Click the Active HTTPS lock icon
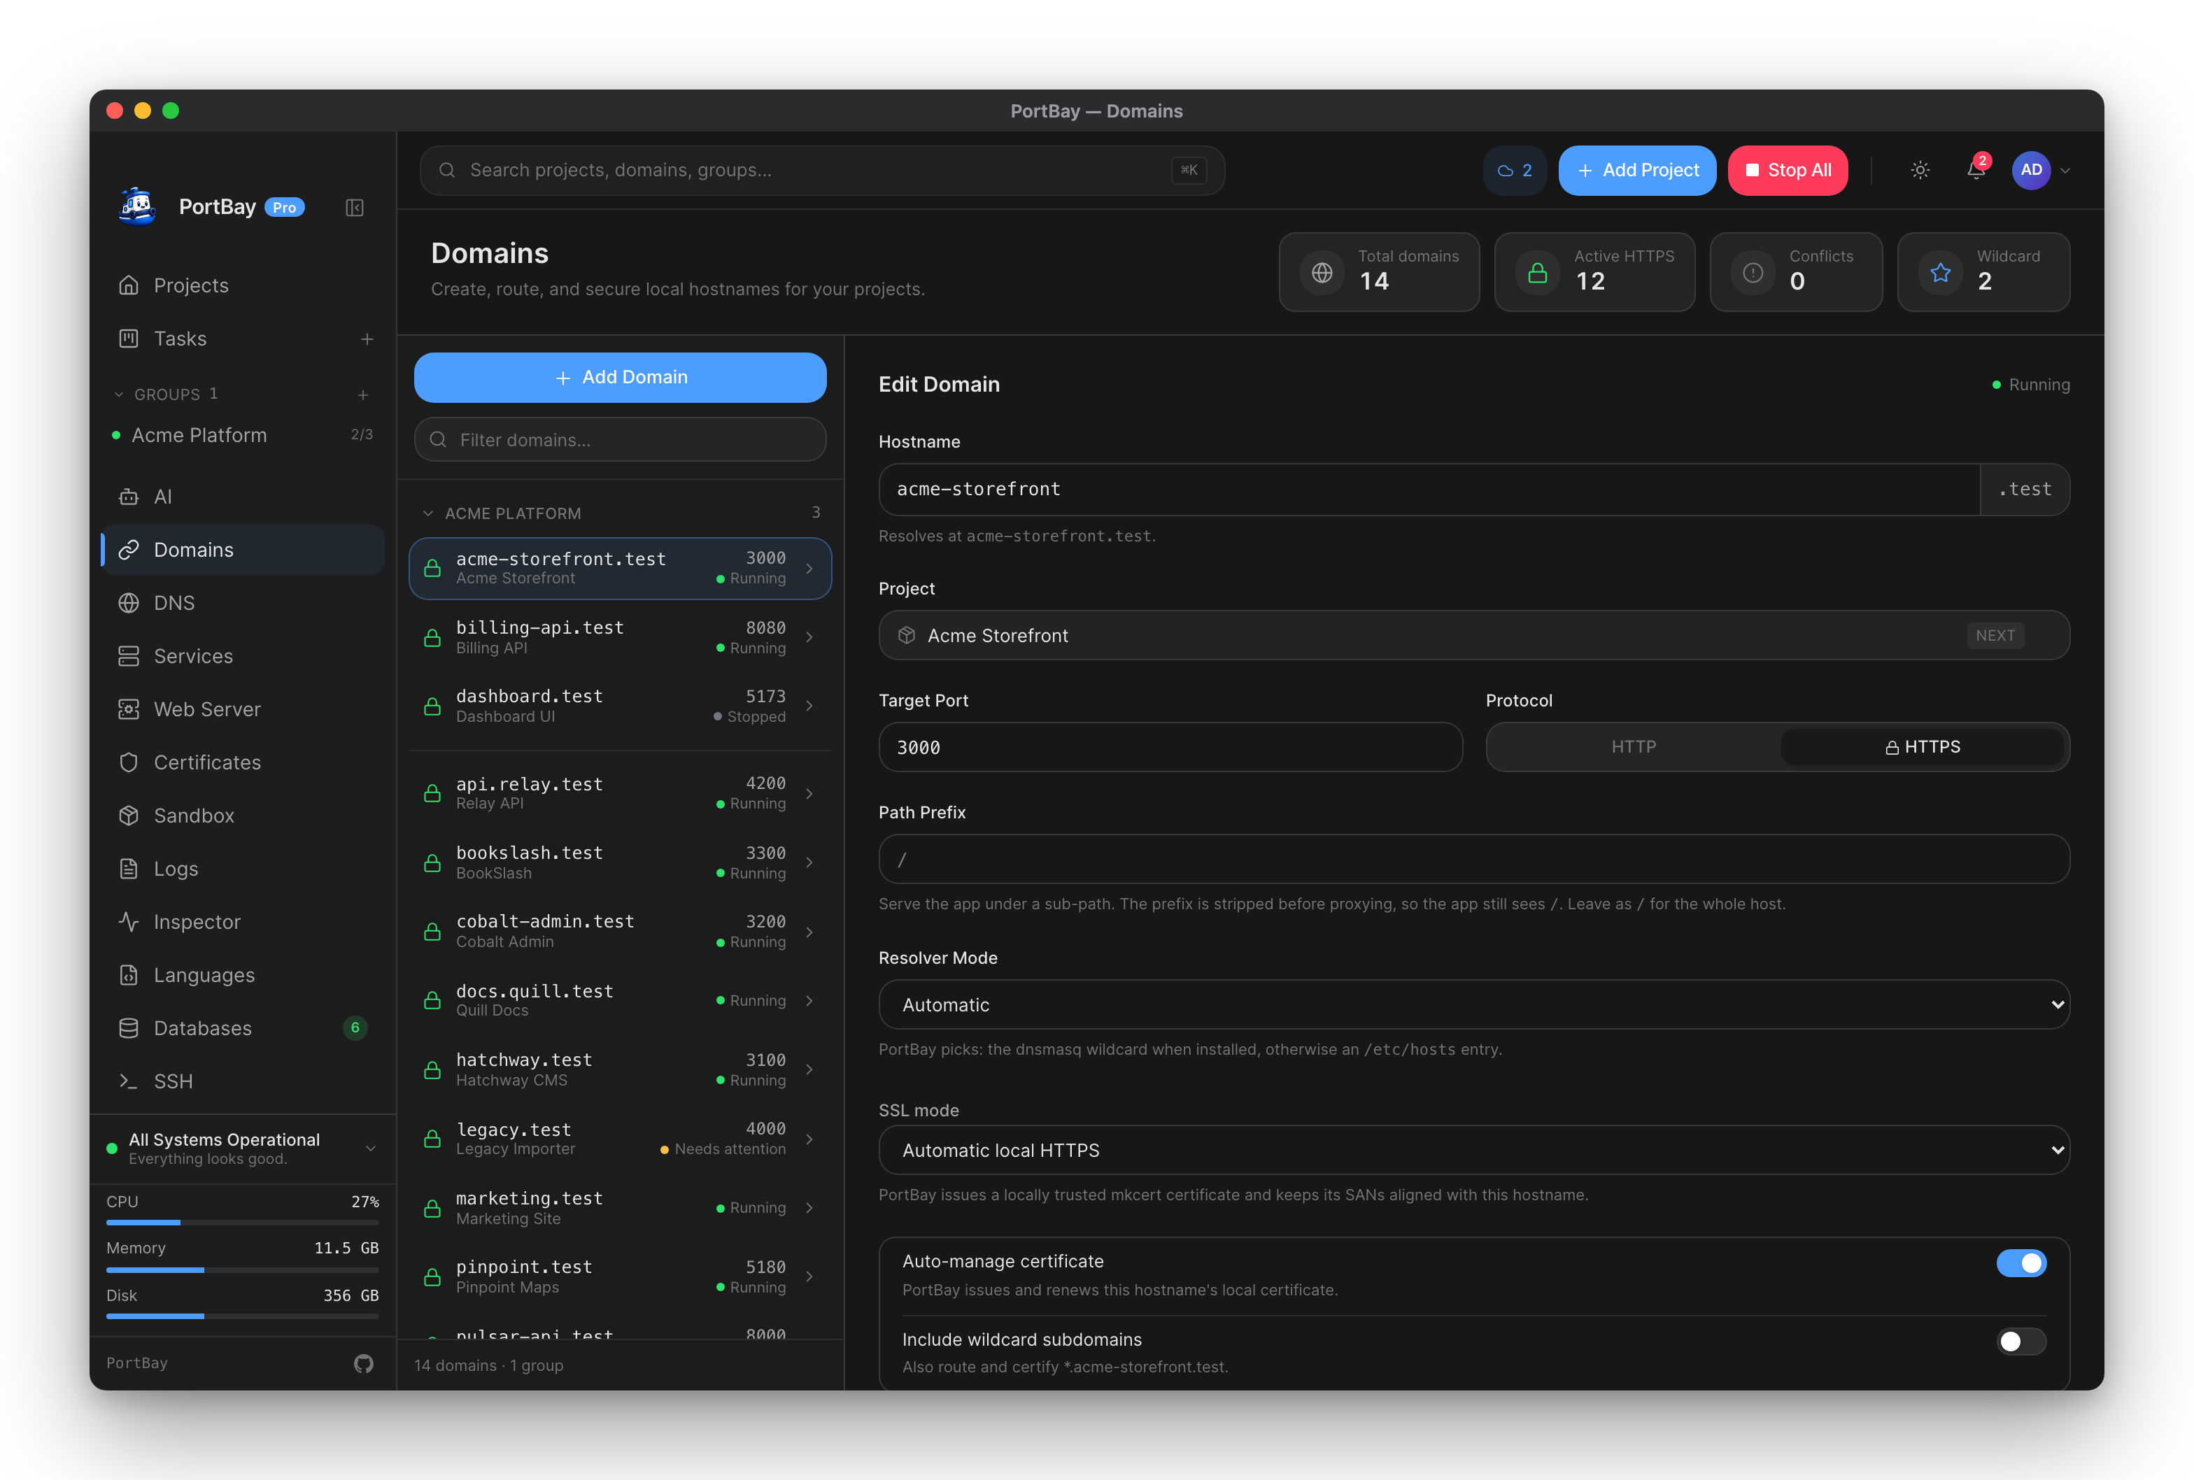The width and height of the screenshot is (2194, 1480). pyautogui.click(x=1538, y=272)
